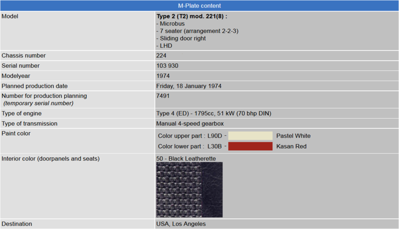This screenshot has width=399, height=229.
Task: Click the Modelyear value 1974
Action: point(163,76)
